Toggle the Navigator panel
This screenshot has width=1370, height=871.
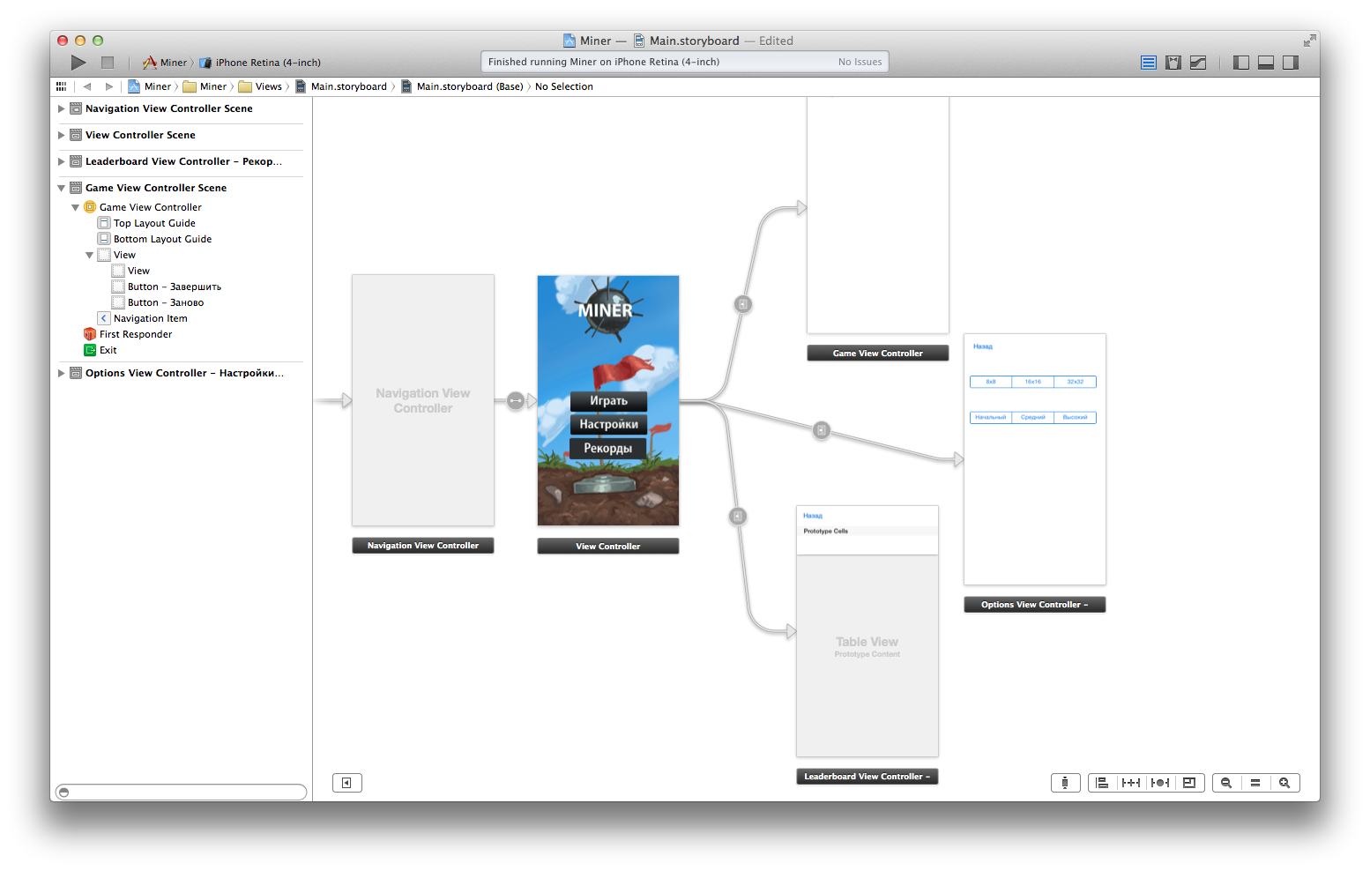click(1241, 63)
